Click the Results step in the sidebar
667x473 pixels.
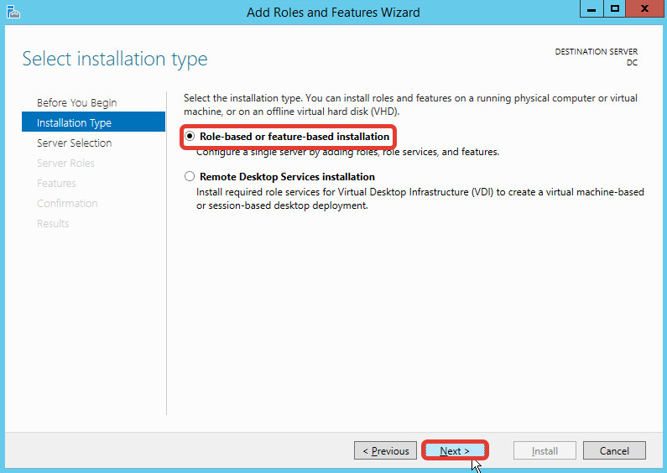pos(53,224)
